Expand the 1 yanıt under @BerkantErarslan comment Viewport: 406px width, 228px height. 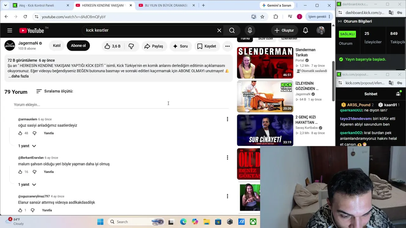pos(27,185)
